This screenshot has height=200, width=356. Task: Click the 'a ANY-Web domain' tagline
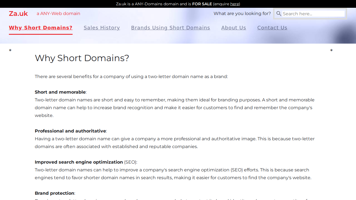[58, 14]
